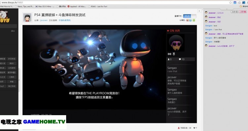Click the green plus share icon
Screen dimensions: 248x131
pos(194,20)
